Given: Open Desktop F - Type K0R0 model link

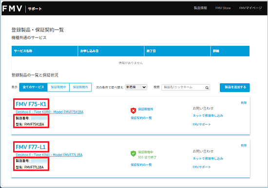Looking at the screenshot, I should pyautogui.click(x=50, y=112).
